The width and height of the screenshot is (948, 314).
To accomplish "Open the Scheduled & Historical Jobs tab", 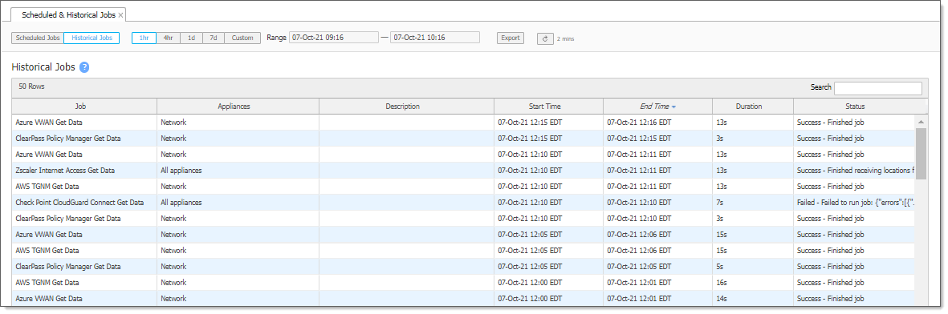I will coord(68,14).
